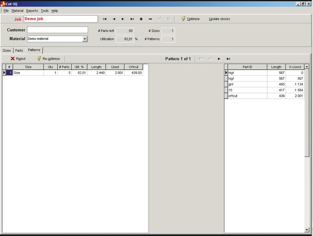Click the Job name field
Screen dimensions: 313x236
click(61, 19)
